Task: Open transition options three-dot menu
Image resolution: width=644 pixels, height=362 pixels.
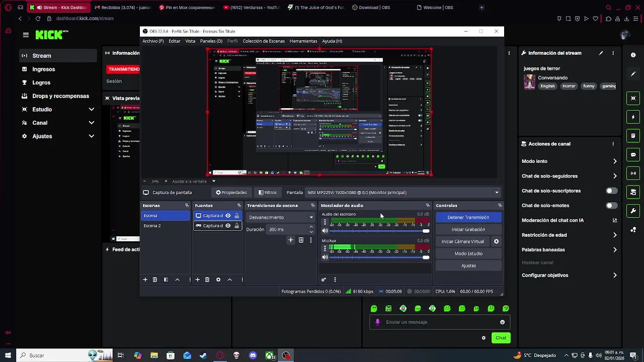Action: point(310,240)
